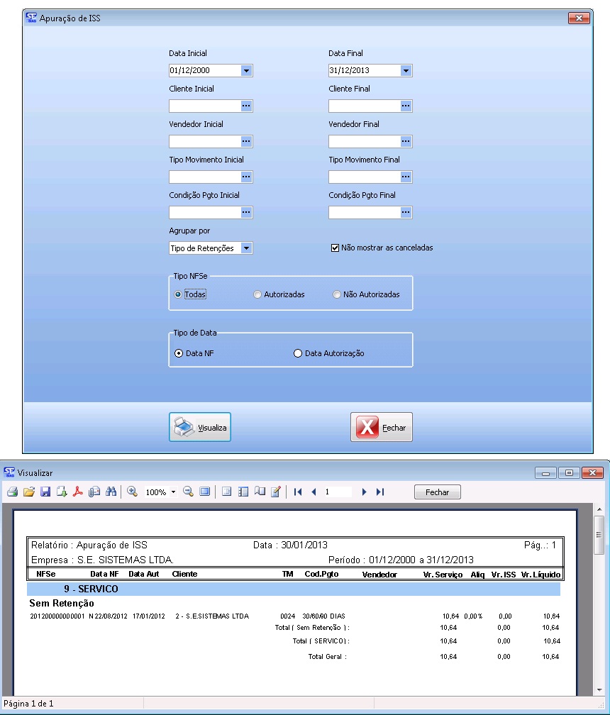Click the print icon in Visualizar toolbar
Screen dimensions: 610x715
tap(12, 492)
